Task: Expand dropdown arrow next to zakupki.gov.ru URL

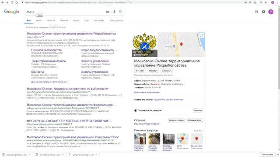Action: tap(98, 108)
